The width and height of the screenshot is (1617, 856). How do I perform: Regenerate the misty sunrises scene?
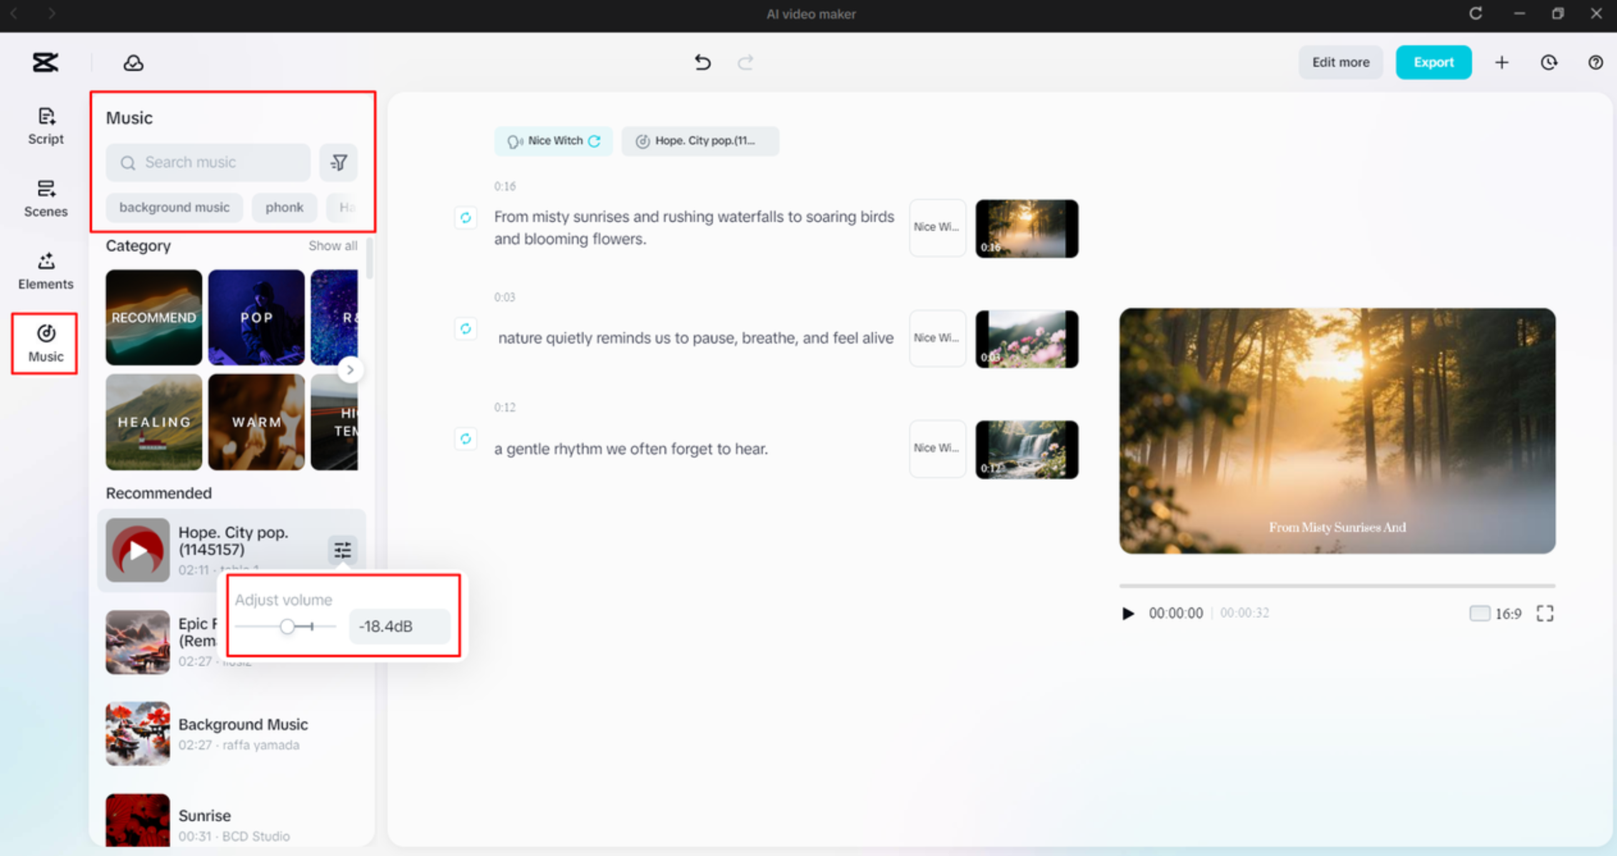pos(465,217)
